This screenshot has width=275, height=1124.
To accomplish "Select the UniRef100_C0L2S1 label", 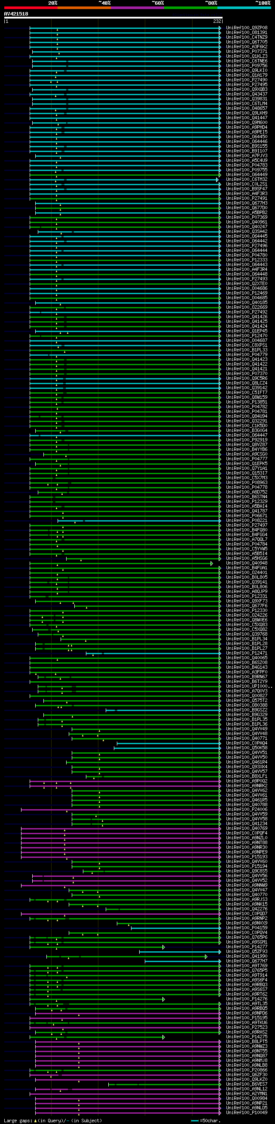I will click(x=247, y=184).
